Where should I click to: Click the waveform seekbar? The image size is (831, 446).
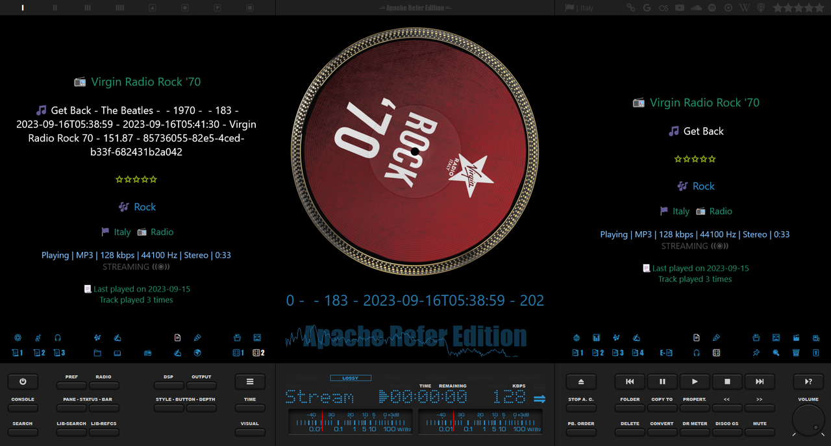(x=406, y=341)
